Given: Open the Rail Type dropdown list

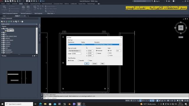Looking at the screenshot, I should click(x=120, y=44).
